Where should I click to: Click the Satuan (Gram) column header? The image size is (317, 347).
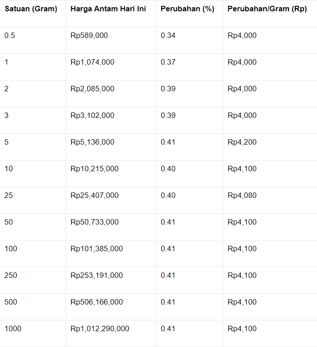click(x=31, y=9)
